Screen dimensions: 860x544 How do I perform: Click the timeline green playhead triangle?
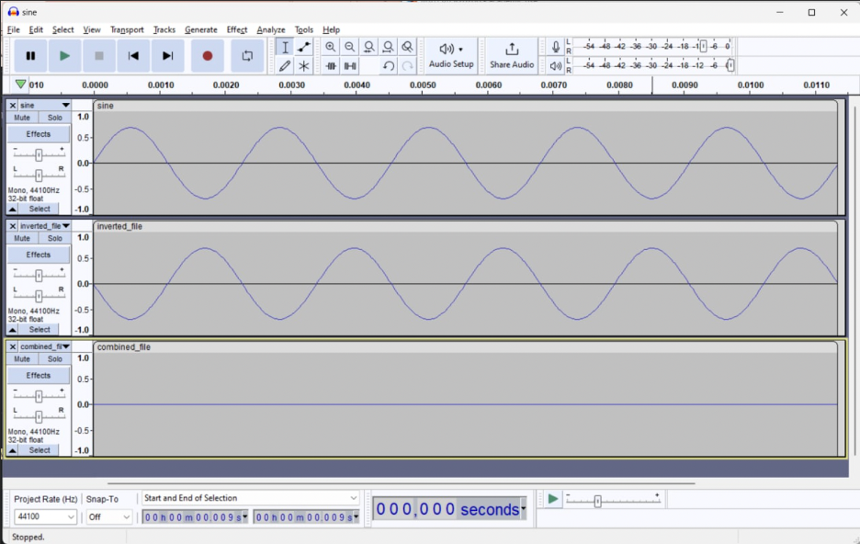click(x=20, y=85)
